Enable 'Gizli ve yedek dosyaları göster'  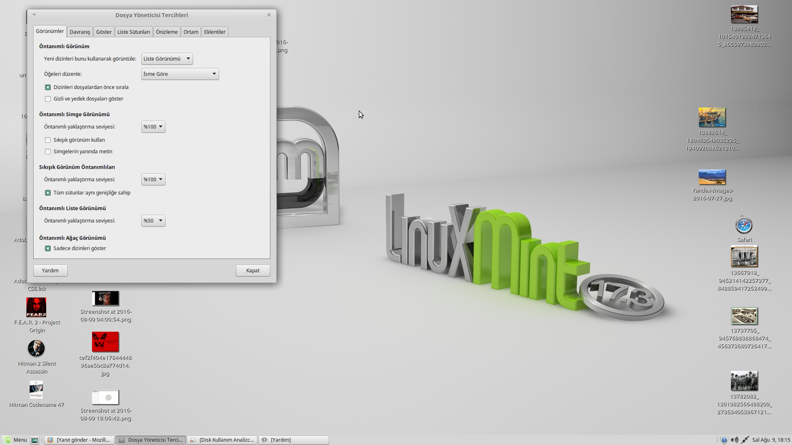pos(48,99)
